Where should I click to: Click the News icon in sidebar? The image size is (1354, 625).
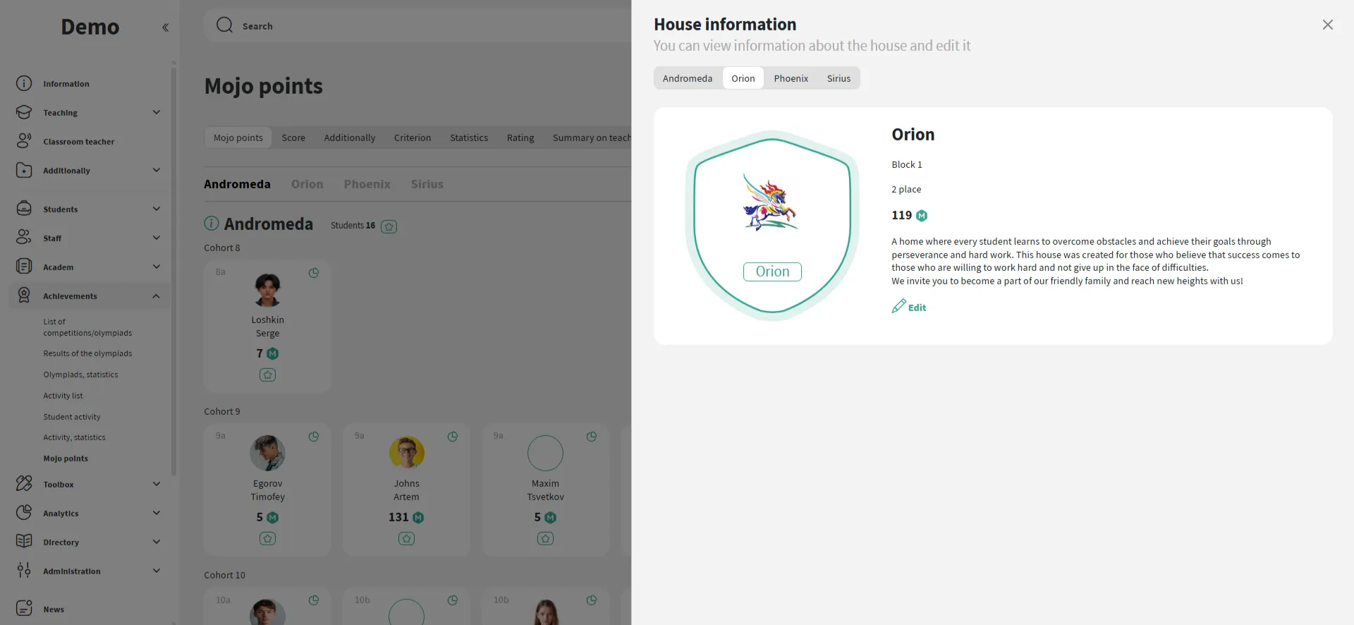(24, 609)
